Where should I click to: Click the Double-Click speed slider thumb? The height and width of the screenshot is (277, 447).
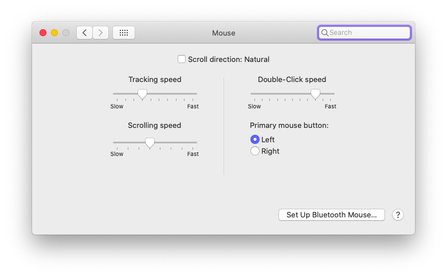[315, 94]
